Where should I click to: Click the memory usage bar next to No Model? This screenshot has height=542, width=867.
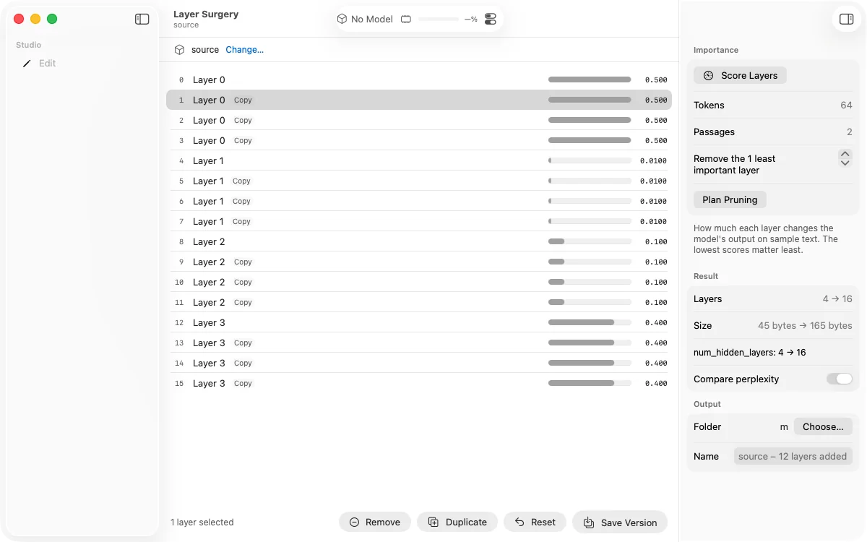439,19
